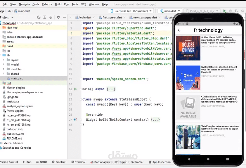The width and height of the screenshot is (246, 168).
Task: Open the Logcat tool window
Action: coord(121,162)
